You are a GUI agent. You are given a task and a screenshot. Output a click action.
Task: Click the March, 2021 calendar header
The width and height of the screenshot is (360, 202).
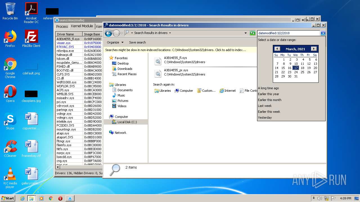tap(295, 49)
